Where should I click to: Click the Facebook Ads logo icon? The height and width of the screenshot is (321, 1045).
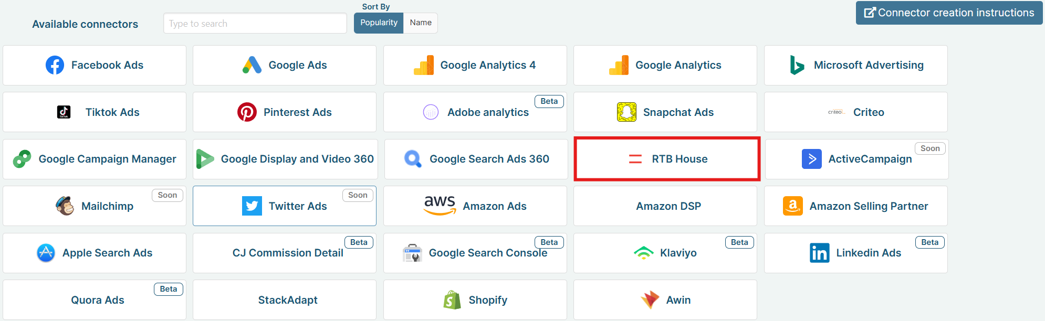tap(55, 65)
